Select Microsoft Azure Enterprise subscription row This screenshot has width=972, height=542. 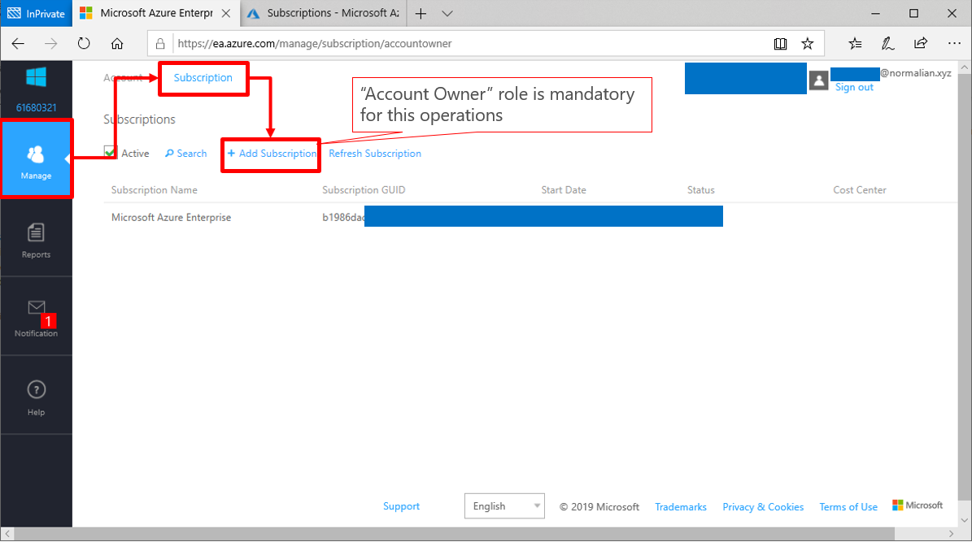pyautogui.click(x=530, y=218)
